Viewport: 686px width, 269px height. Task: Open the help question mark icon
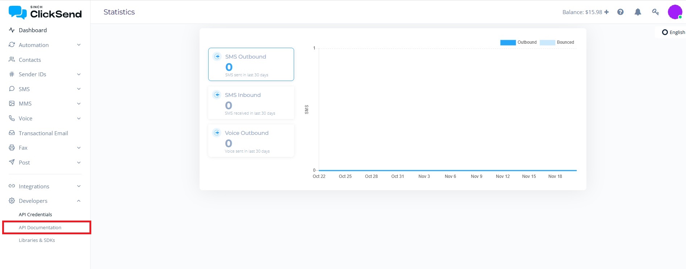coord(620,12)
